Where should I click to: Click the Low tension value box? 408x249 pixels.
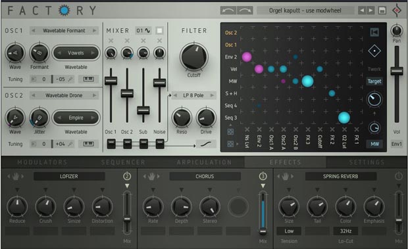(289, 231)
